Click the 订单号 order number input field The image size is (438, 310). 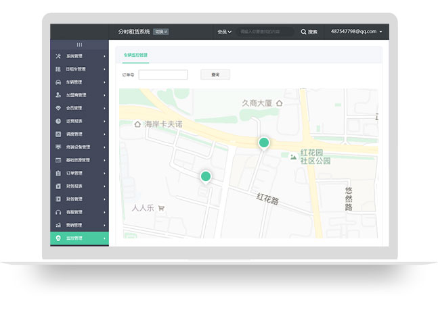click(162, 74)
